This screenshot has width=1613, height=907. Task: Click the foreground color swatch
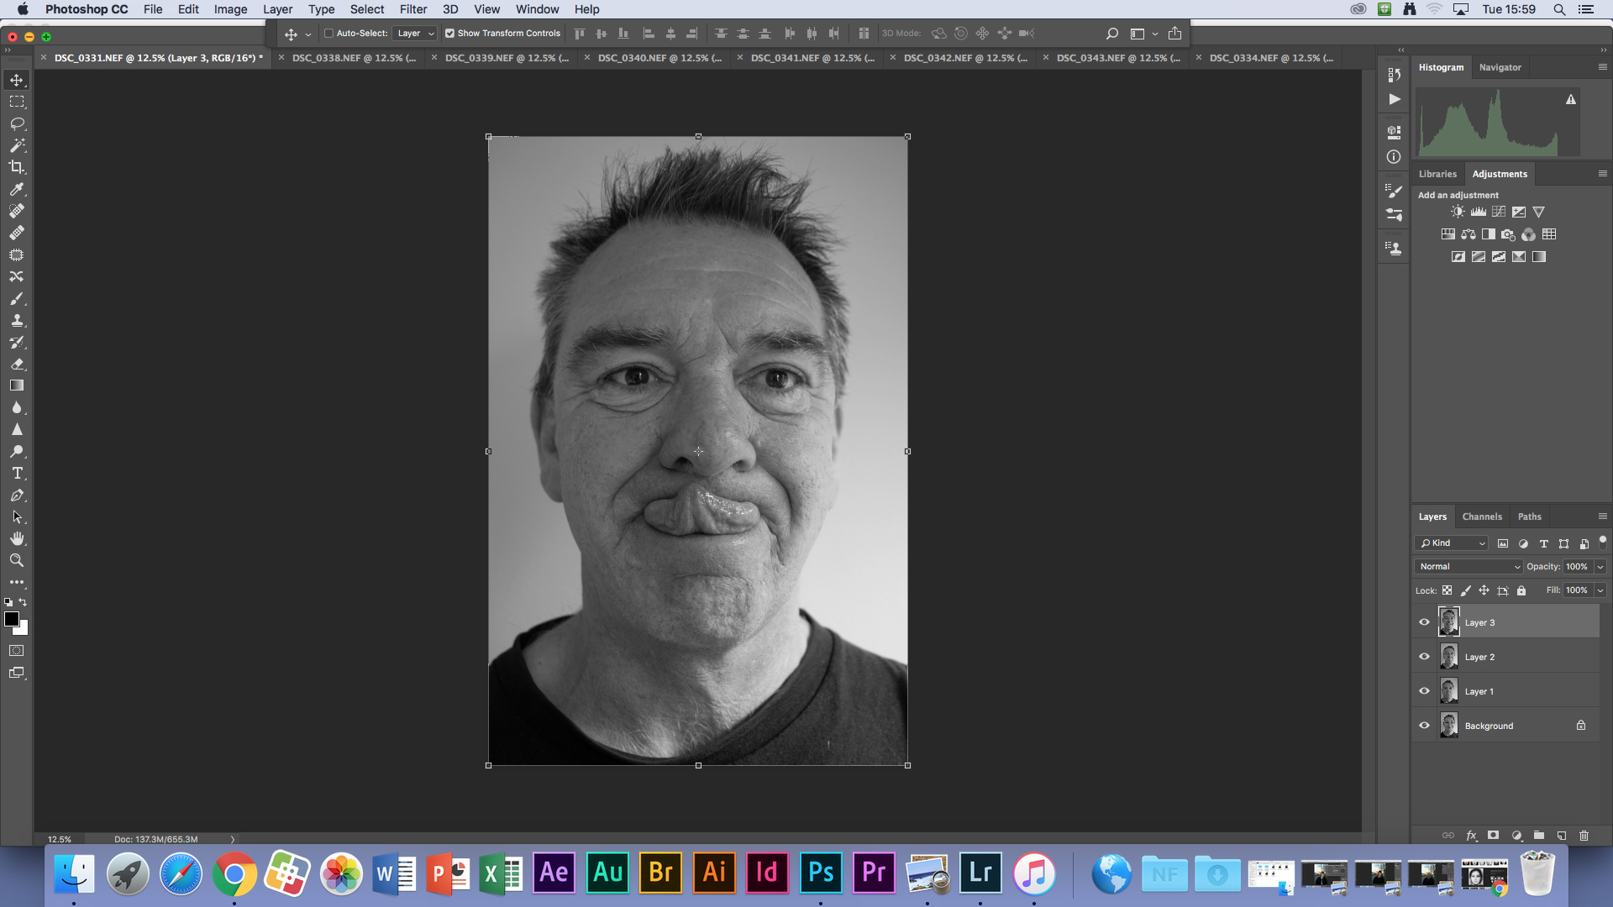pyautogui.click(x=11, y=619)
